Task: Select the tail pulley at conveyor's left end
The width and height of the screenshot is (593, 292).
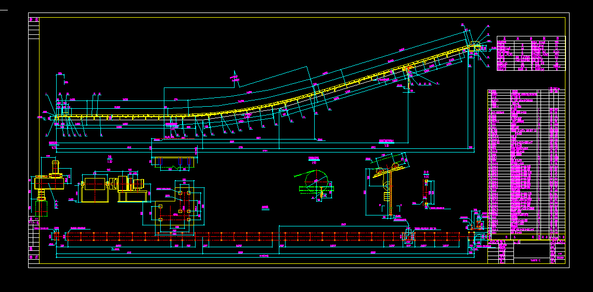Action: [x=56, y=118]
